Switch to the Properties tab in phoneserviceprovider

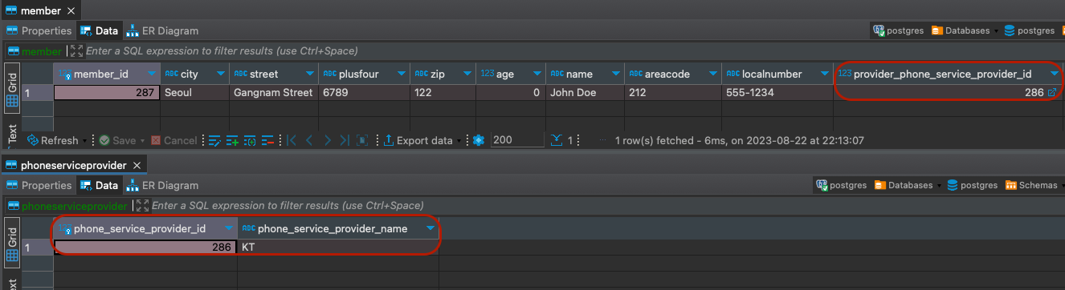pos(39,185)
